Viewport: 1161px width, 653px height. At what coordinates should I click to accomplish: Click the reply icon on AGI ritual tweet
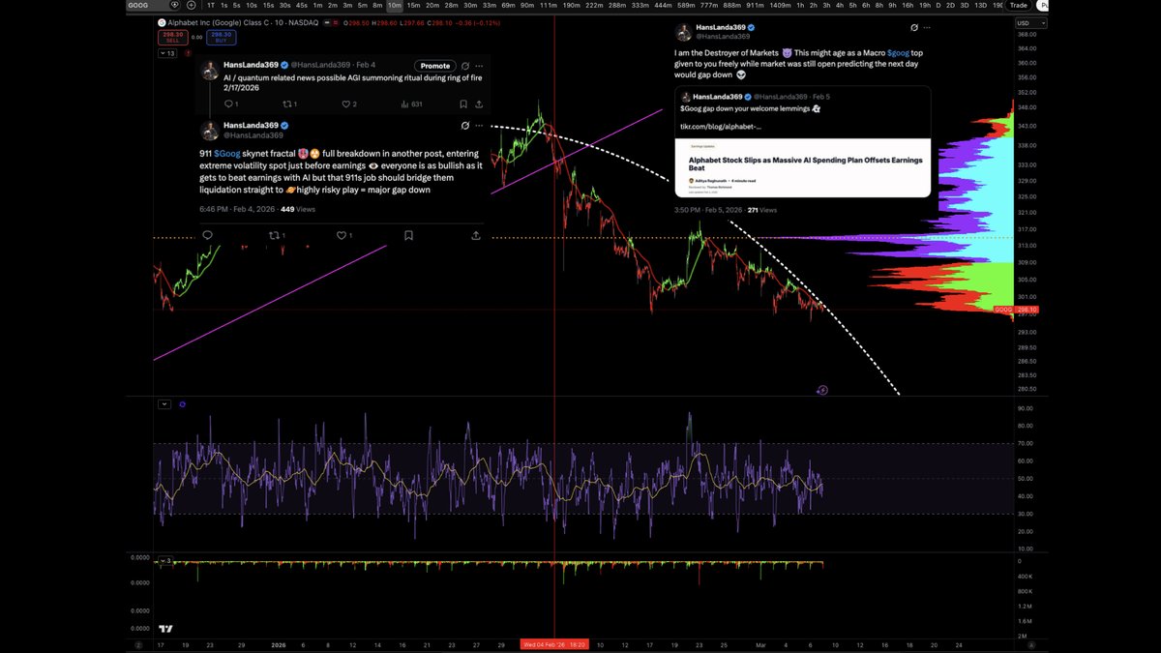click(228, 104)
